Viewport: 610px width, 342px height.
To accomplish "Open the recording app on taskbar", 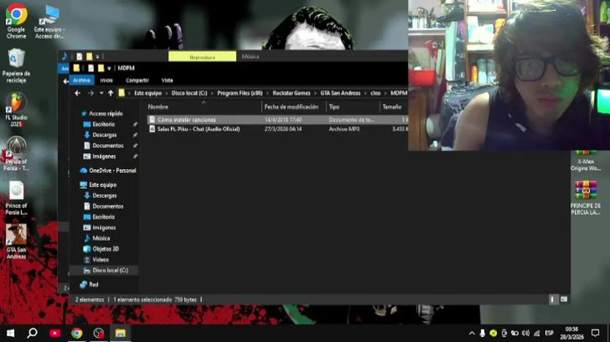I will pyautogui.click(x=99, y=333).
